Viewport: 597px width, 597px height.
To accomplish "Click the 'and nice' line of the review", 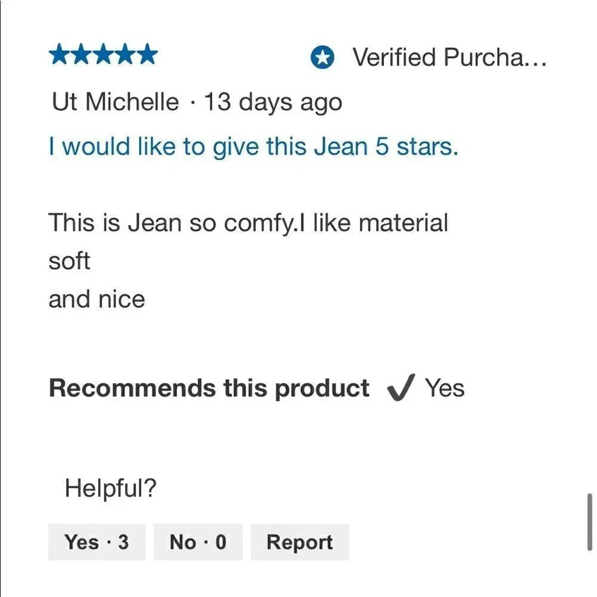I will (x=97, y=299).
